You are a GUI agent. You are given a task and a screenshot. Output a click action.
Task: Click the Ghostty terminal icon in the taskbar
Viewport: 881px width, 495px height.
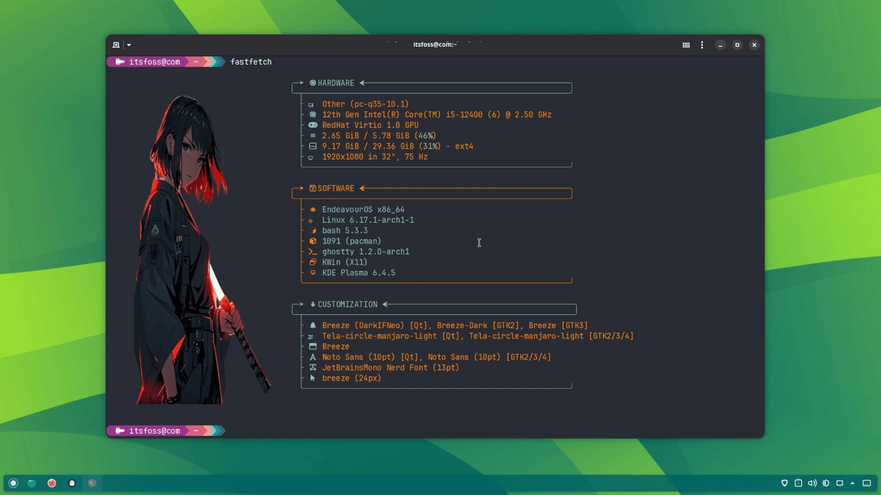(72, 483)
